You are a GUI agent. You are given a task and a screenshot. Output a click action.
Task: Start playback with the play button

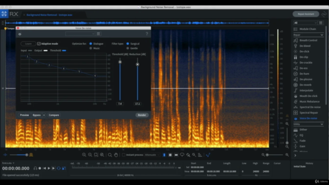49,168
